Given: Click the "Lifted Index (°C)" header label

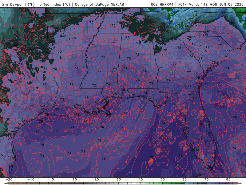Looking at the screenshot, I should point(54,4).
